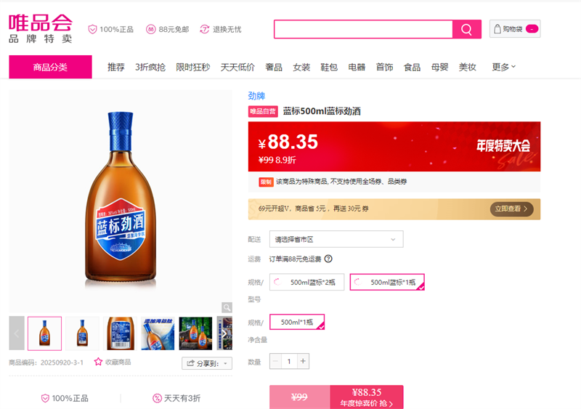Open the 3折疯抢 navigation tab
The image size is (581, 409).
(x=150, y=67)
